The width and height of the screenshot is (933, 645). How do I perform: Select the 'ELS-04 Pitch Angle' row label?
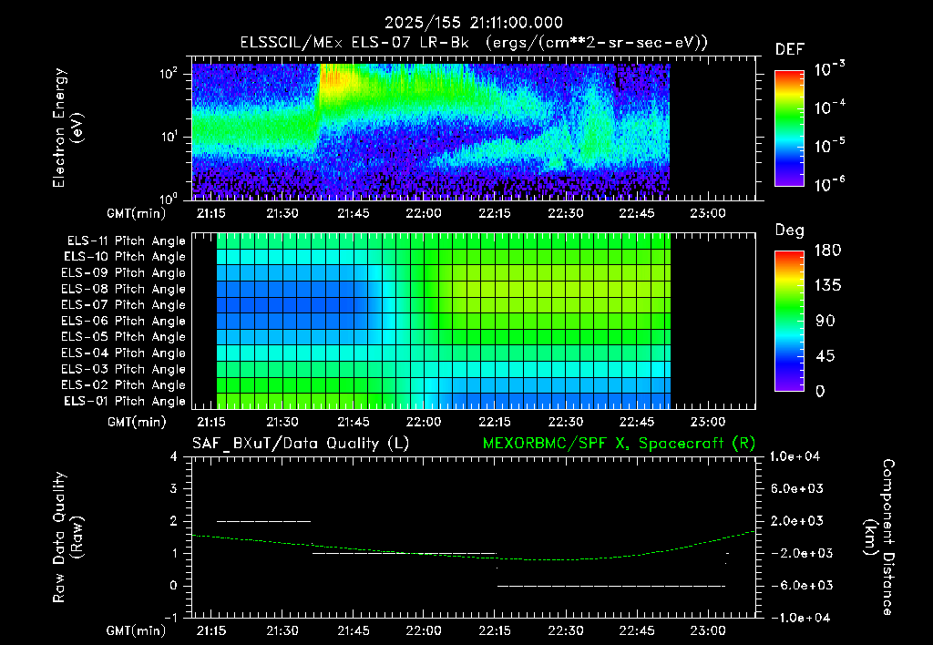(123, 353)
